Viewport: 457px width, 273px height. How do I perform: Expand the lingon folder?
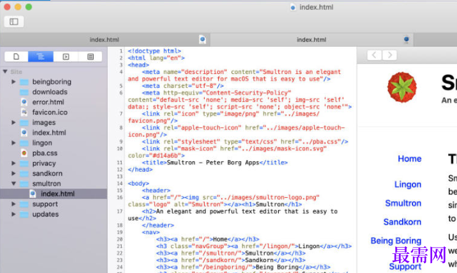tap(13, 143)
